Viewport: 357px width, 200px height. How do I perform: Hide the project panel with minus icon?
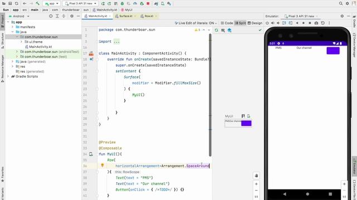click(x=78, y=16)
